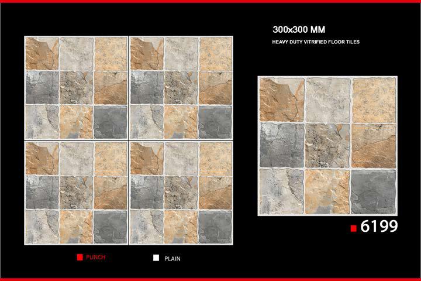This screenshot has height=281, width=421.
Task: Click the top-left tile in four-tile layout
Action: (76, 88)
